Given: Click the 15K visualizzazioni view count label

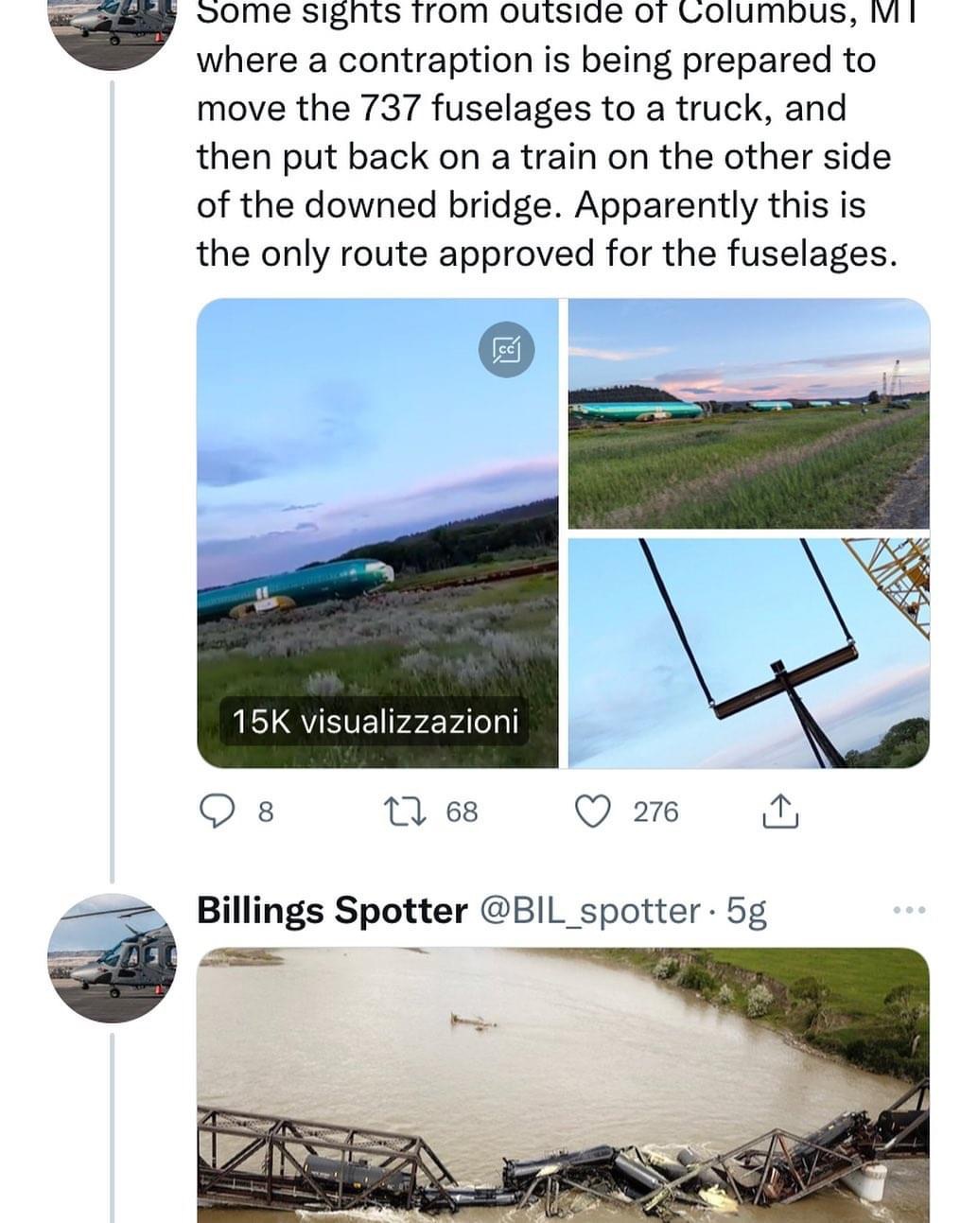Looking at the screenshot, I should click(x=375, y=722).
